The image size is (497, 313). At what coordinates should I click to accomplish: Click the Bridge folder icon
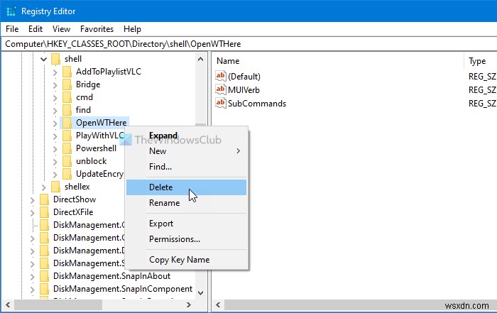pos(67,84)
